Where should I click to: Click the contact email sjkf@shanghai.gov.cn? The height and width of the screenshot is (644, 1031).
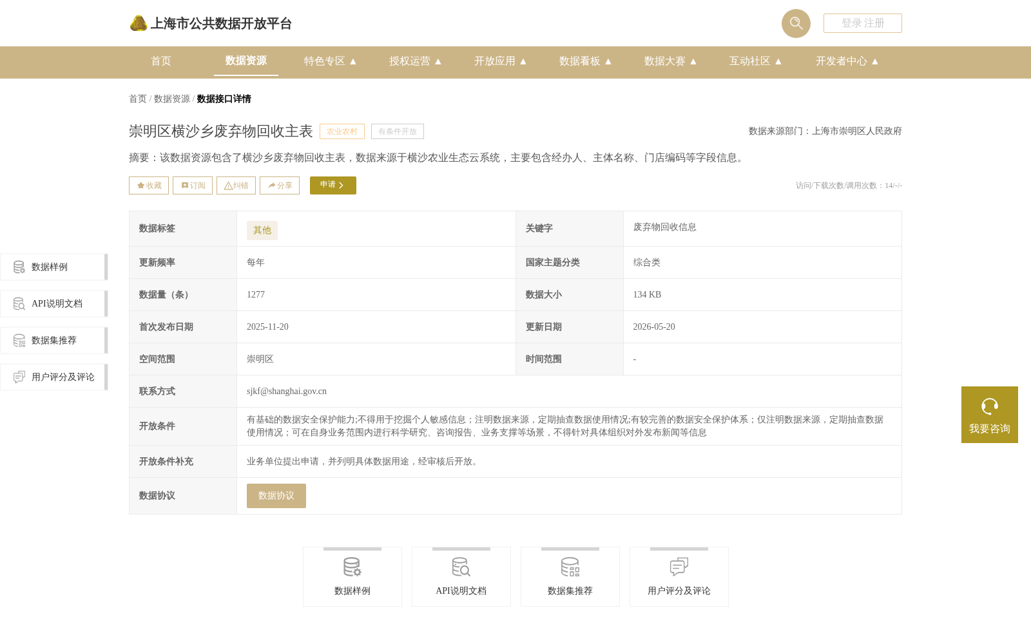(x=287, y=392)
